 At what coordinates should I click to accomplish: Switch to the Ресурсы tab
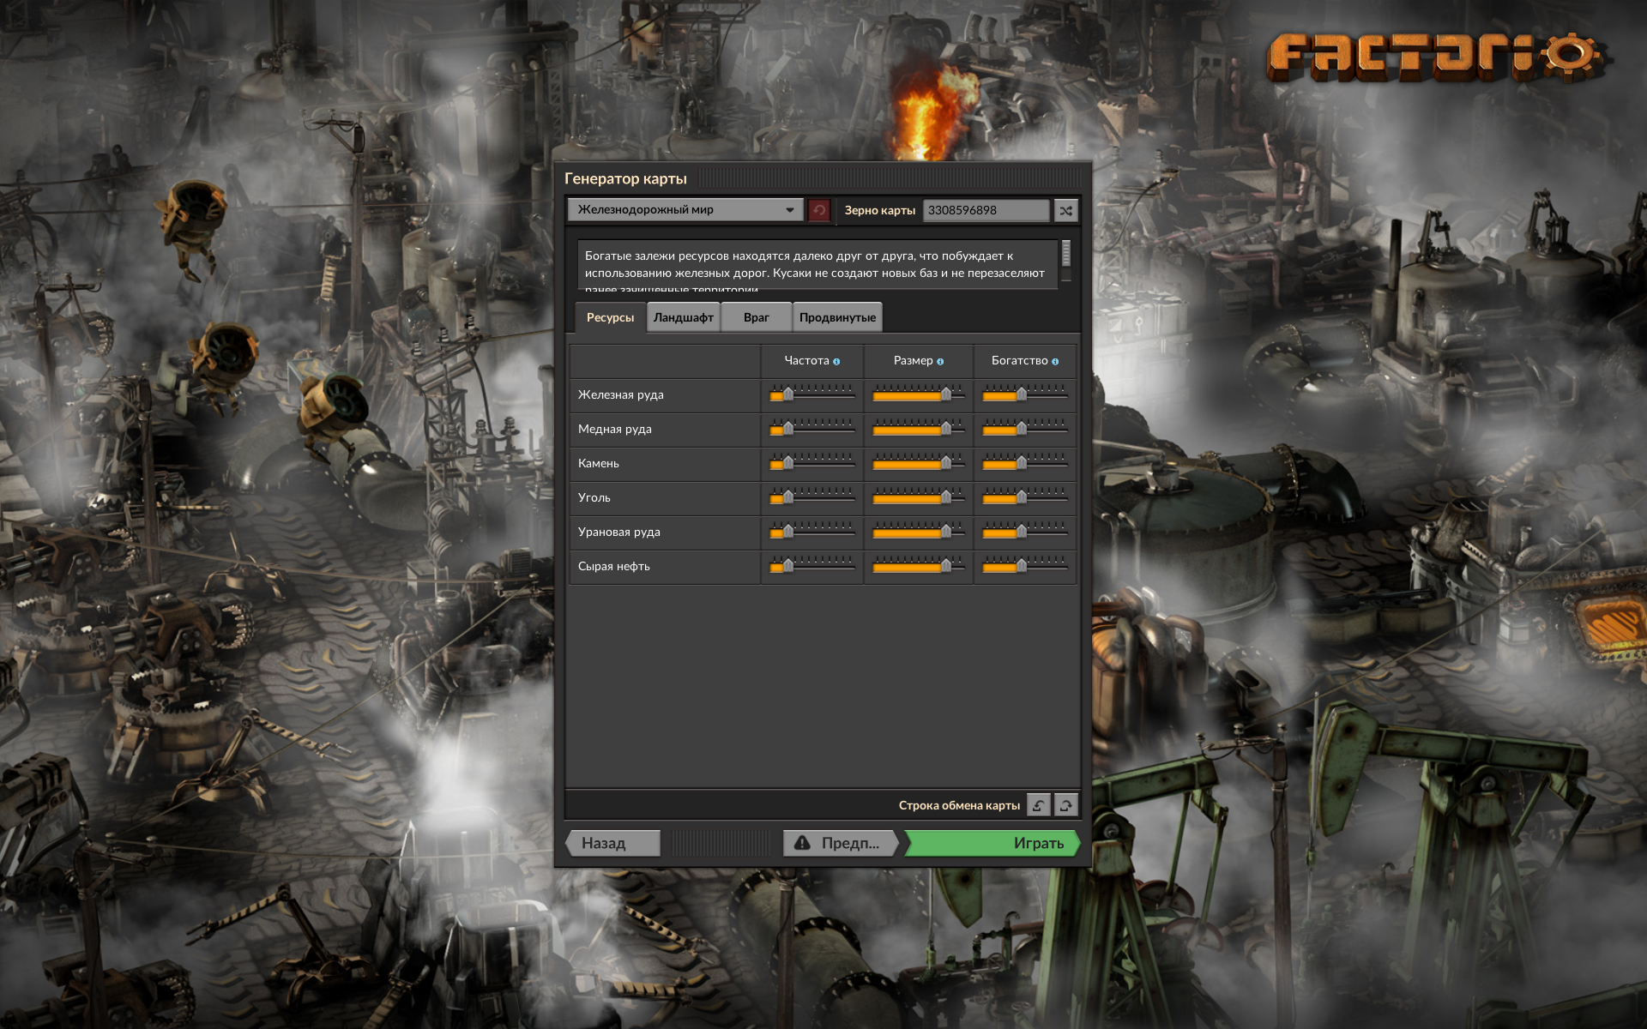[x=610, y=317]
